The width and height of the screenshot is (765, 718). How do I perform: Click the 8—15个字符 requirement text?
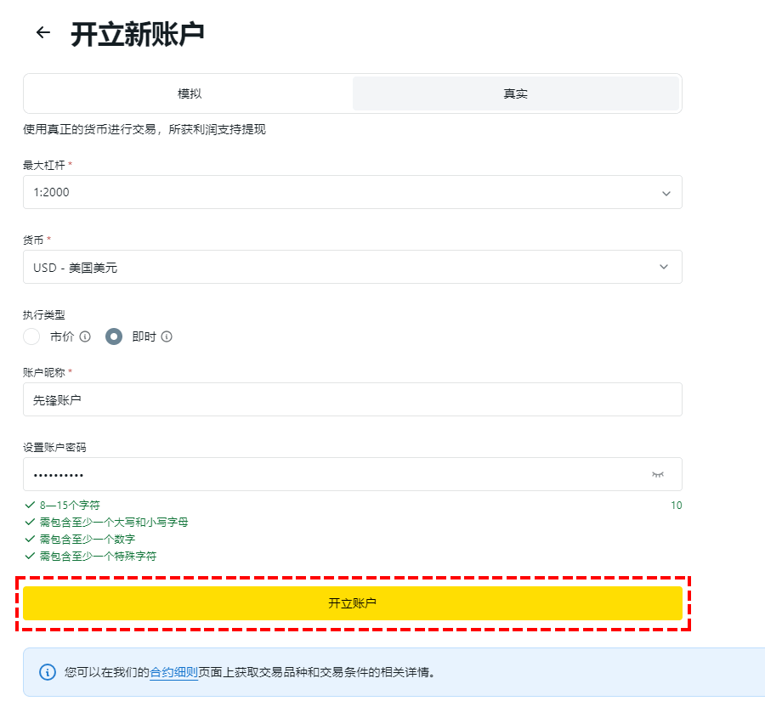[x=70, y=505]
